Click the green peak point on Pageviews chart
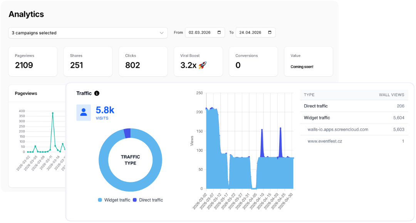Viewport: 416px width, 223px height. 53,113
